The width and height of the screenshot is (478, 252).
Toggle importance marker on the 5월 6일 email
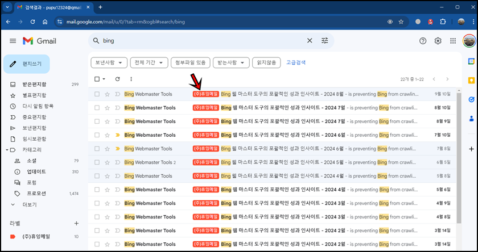(118, 190)
